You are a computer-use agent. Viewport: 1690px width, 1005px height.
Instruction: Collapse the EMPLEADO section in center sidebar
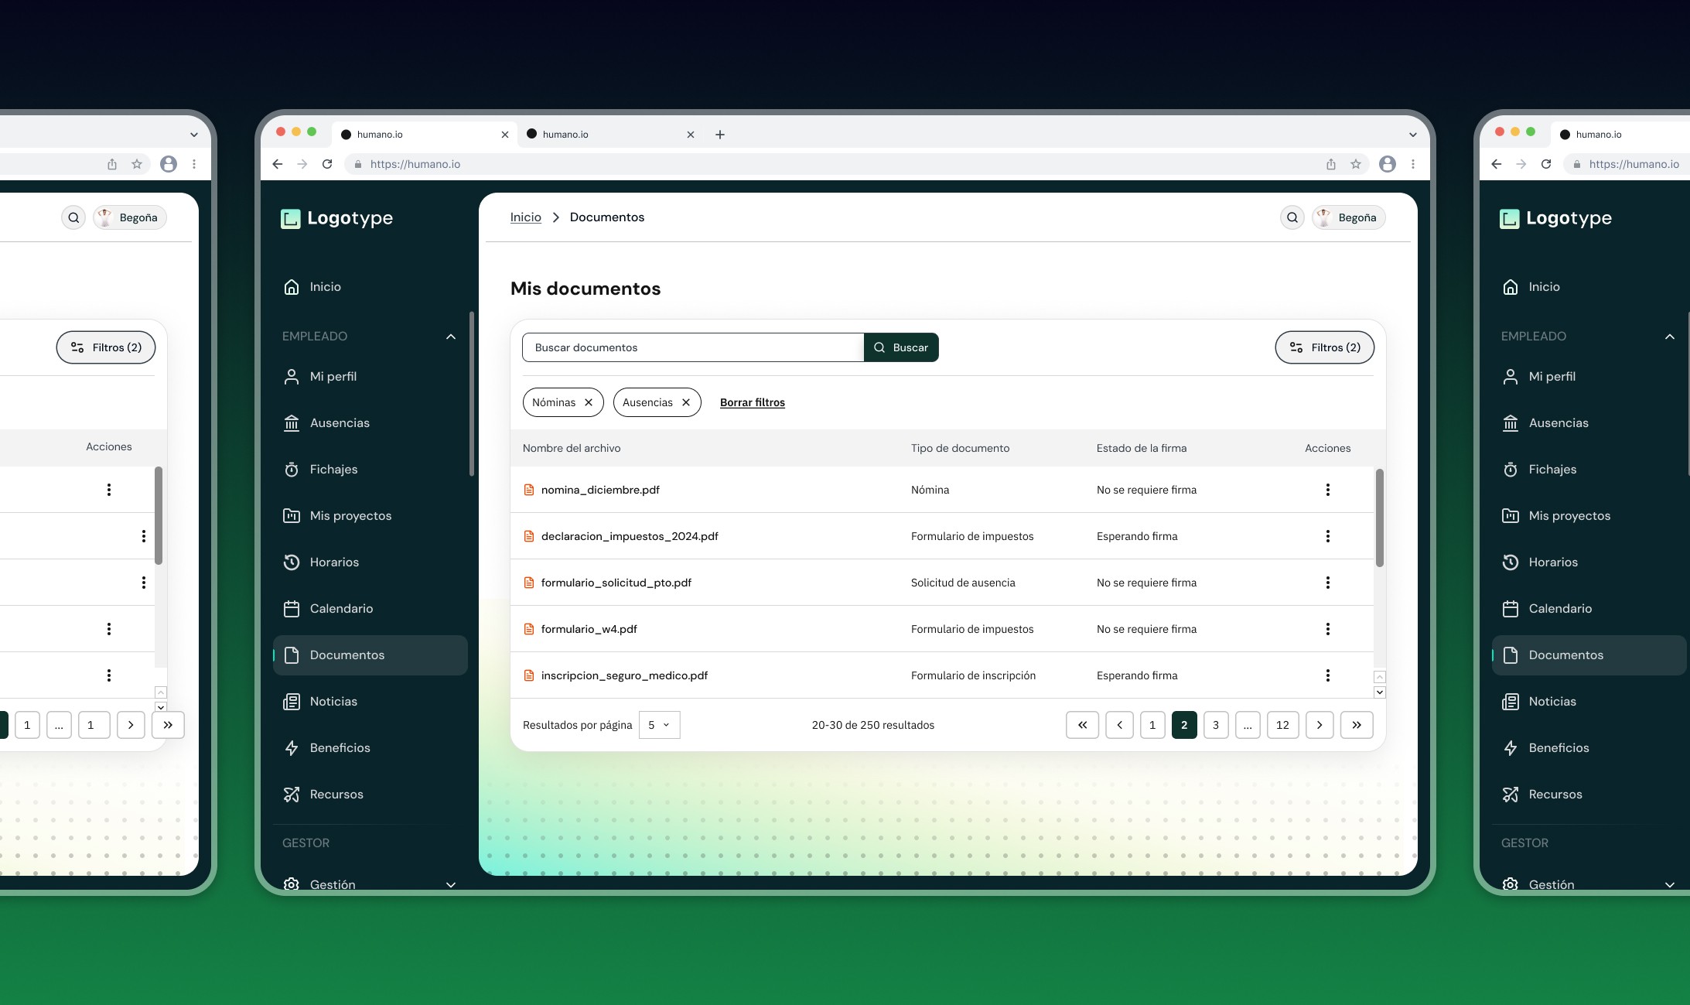(x=451, y=337)
